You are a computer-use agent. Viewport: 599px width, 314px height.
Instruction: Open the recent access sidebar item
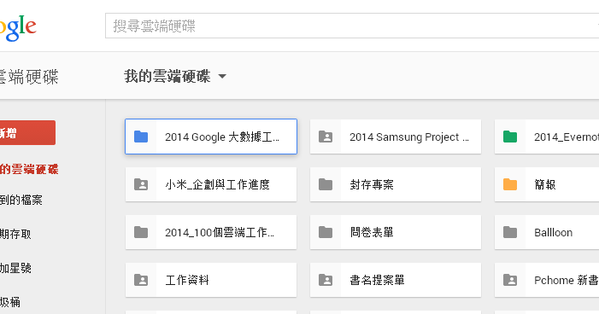click(15, 234)
